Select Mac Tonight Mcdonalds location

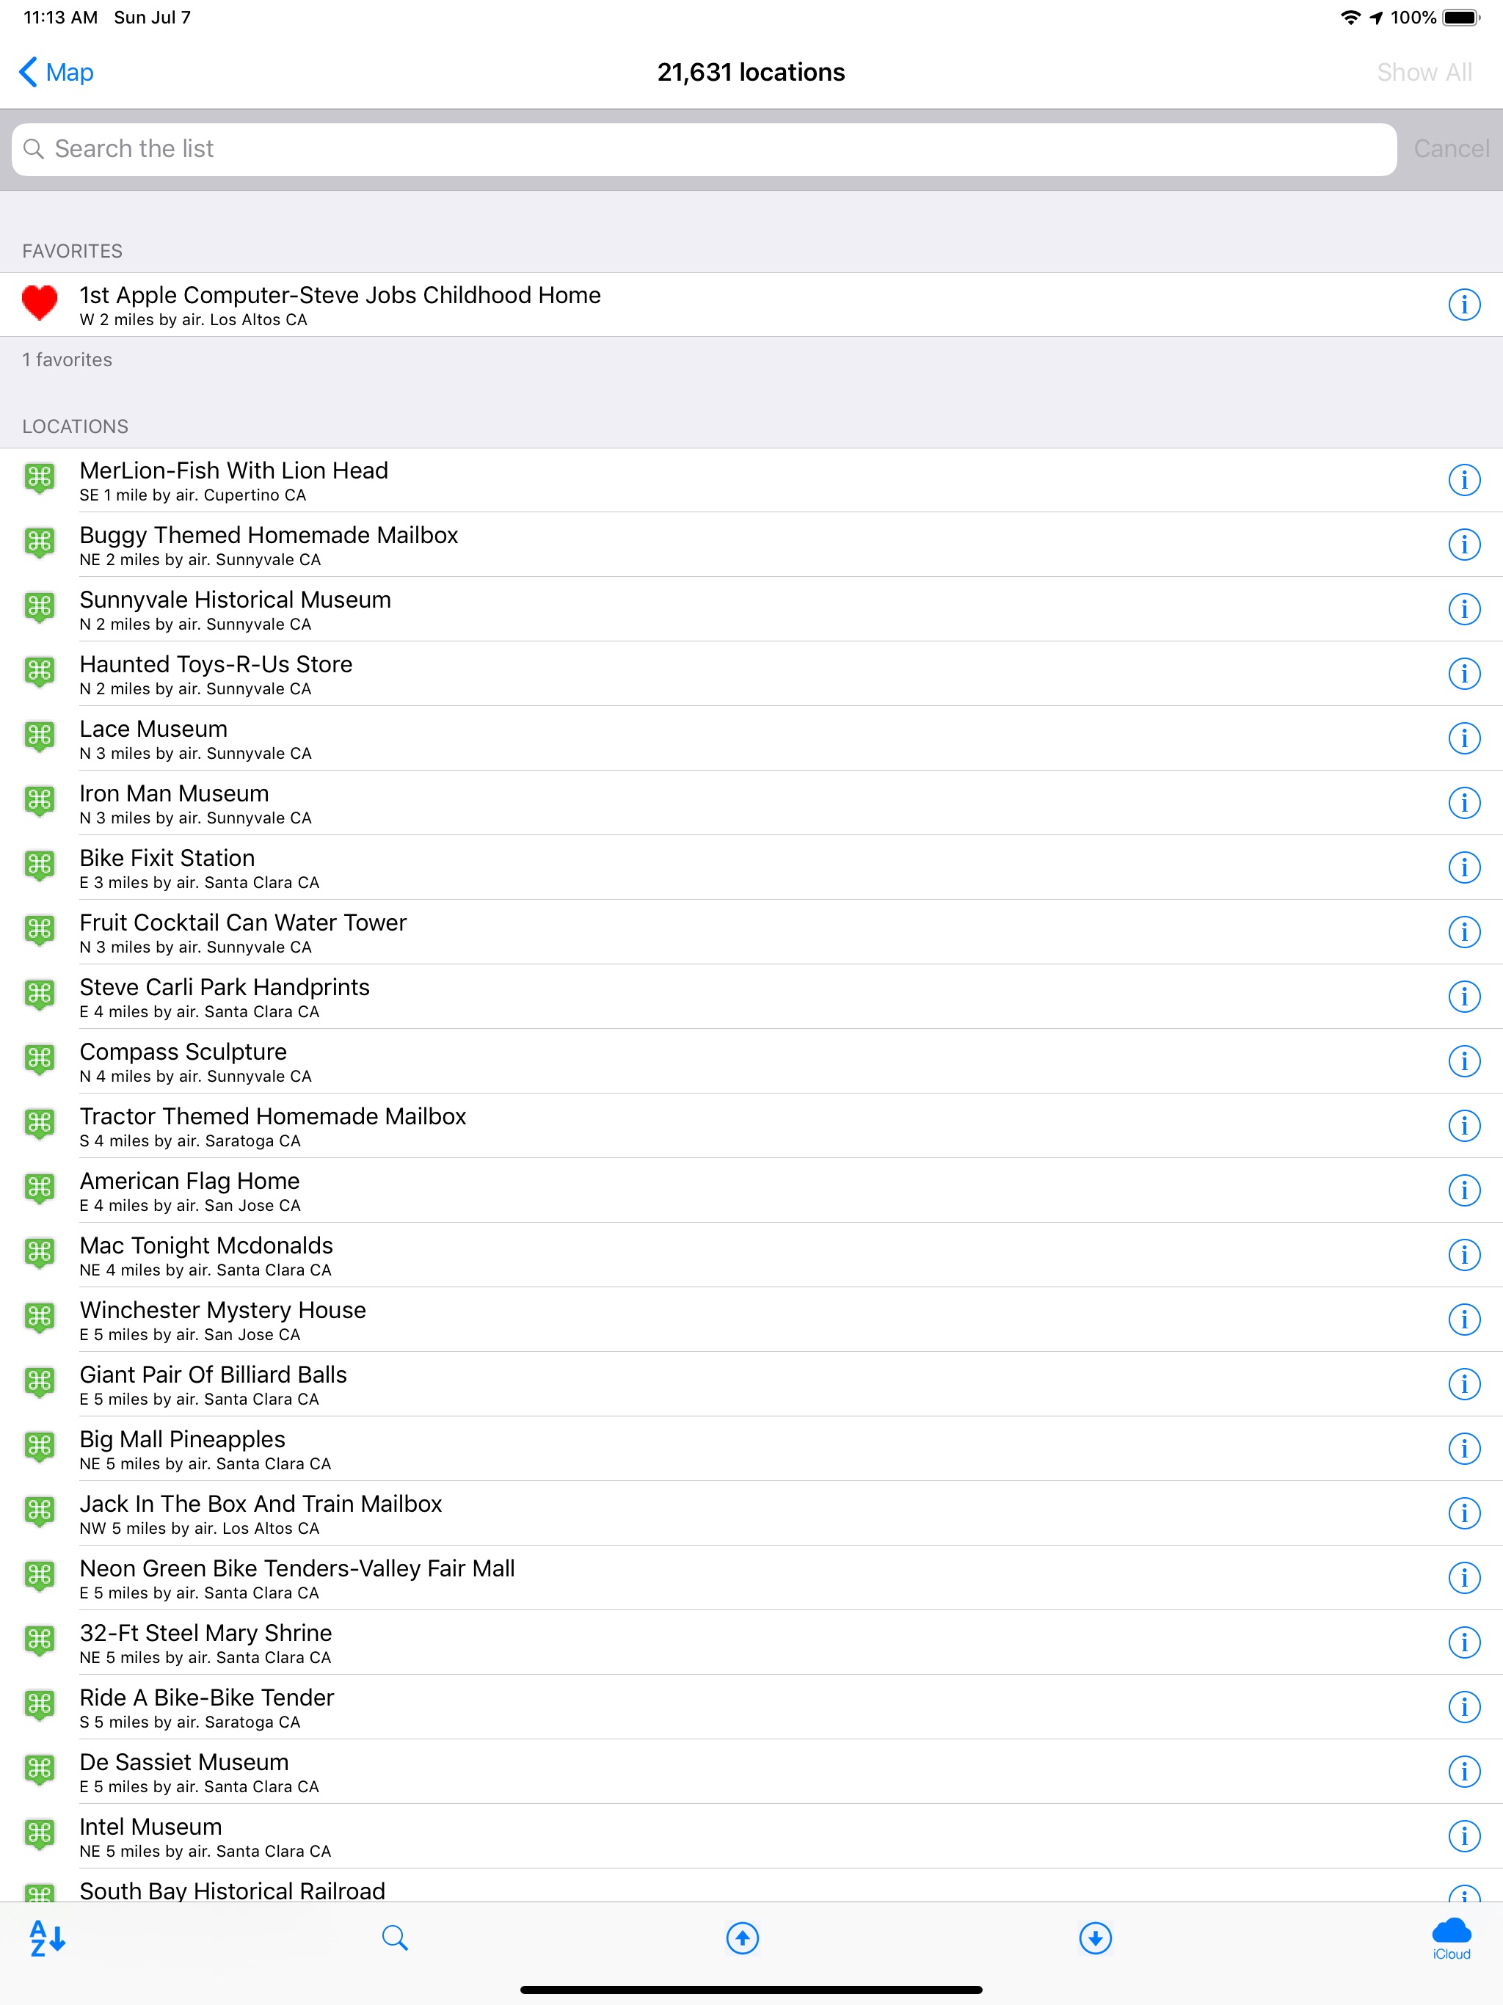(751, 1254)
